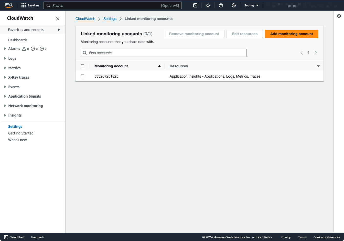Click the Resources column header
Image resolution: width=344 pixels, height=241 pixels.
[x=179, y=66]
